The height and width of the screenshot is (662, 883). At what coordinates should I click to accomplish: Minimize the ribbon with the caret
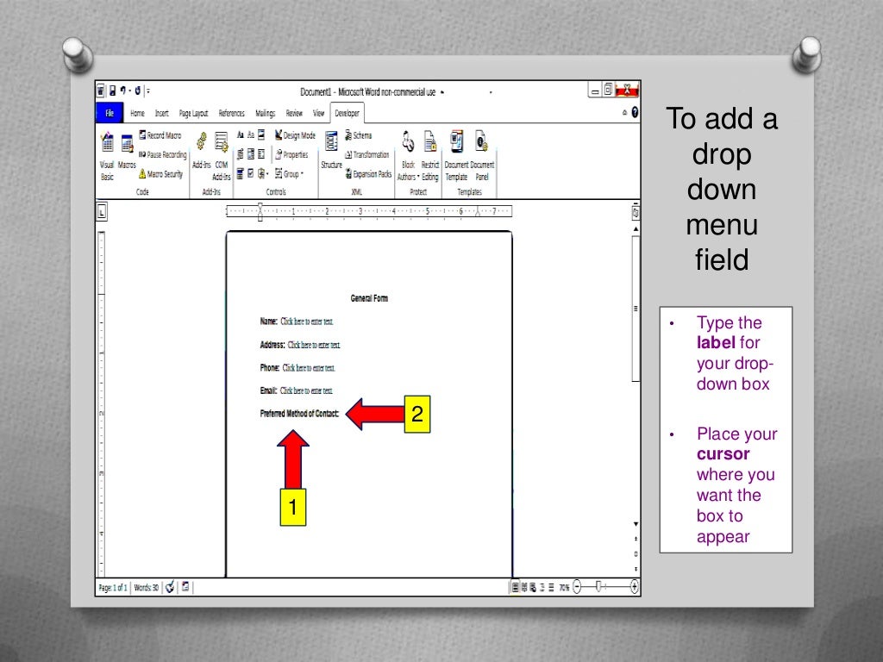coord(624,113)
